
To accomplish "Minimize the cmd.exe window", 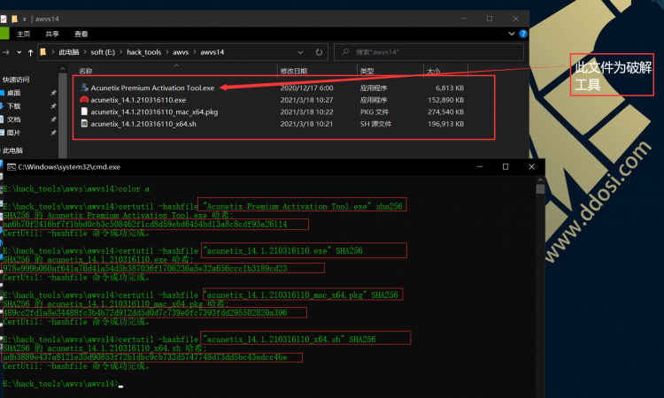I will click(480, 167).
